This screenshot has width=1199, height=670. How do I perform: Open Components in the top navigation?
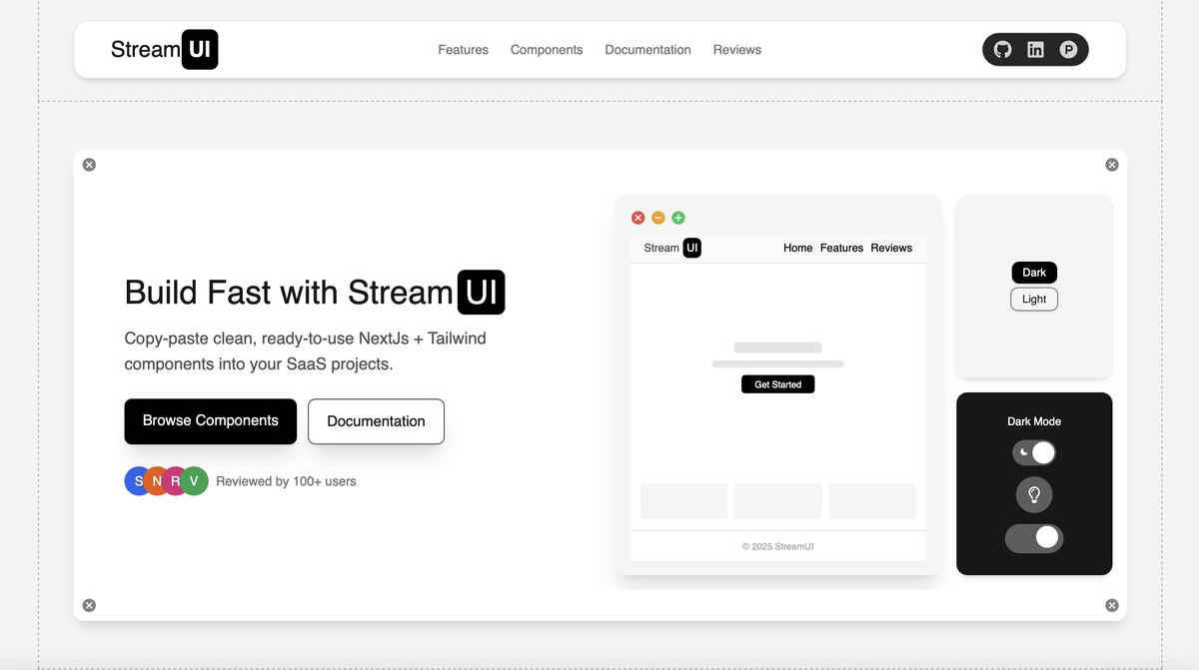(x=547, y=50)
